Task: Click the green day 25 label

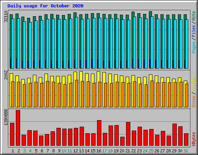Action: click(x=151, y=151)
